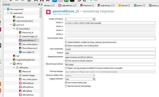Close the passive tab
Screen dimensions: 159x97
144,5
